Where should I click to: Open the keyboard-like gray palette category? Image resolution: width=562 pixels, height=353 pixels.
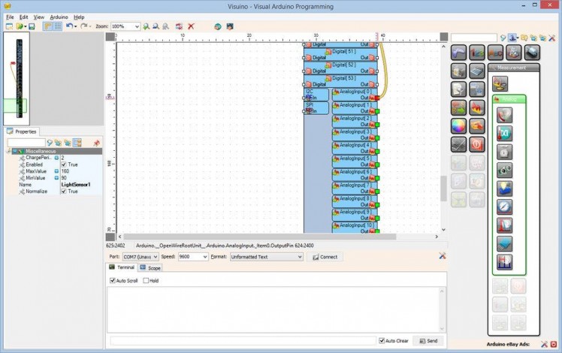coord(458,144)
